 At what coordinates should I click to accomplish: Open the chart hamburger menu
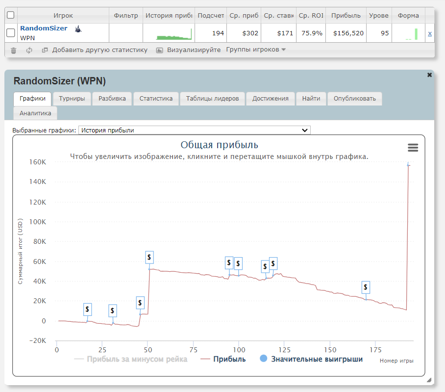coord(413,148)
